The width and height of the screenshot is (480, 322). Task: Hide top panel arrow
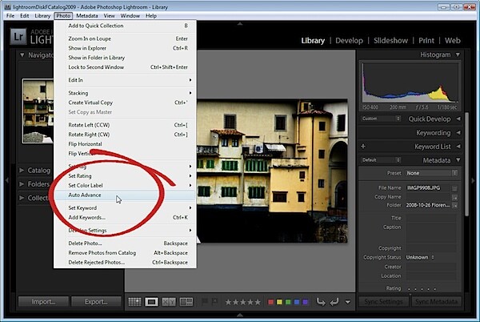pyautogui.click(x=240, y=23)
